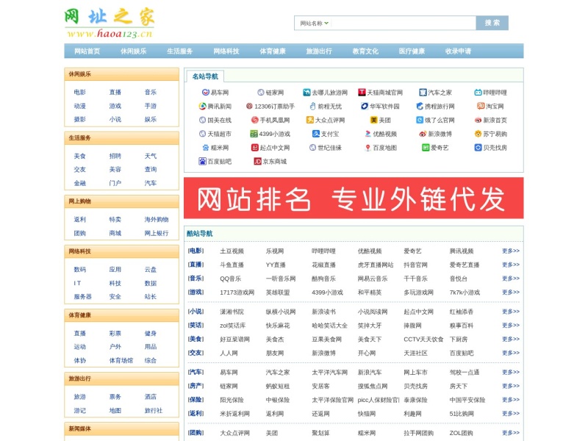This screenshot has height=441, width=588.
Task: Click the 网站排名 专业外链代发 banner
Action: [354, 198]
